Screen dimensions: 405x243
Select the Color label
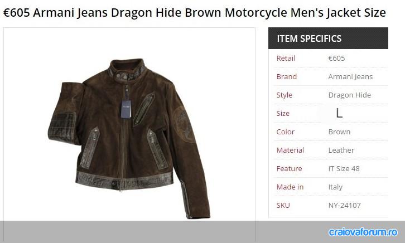click(285, 132)
